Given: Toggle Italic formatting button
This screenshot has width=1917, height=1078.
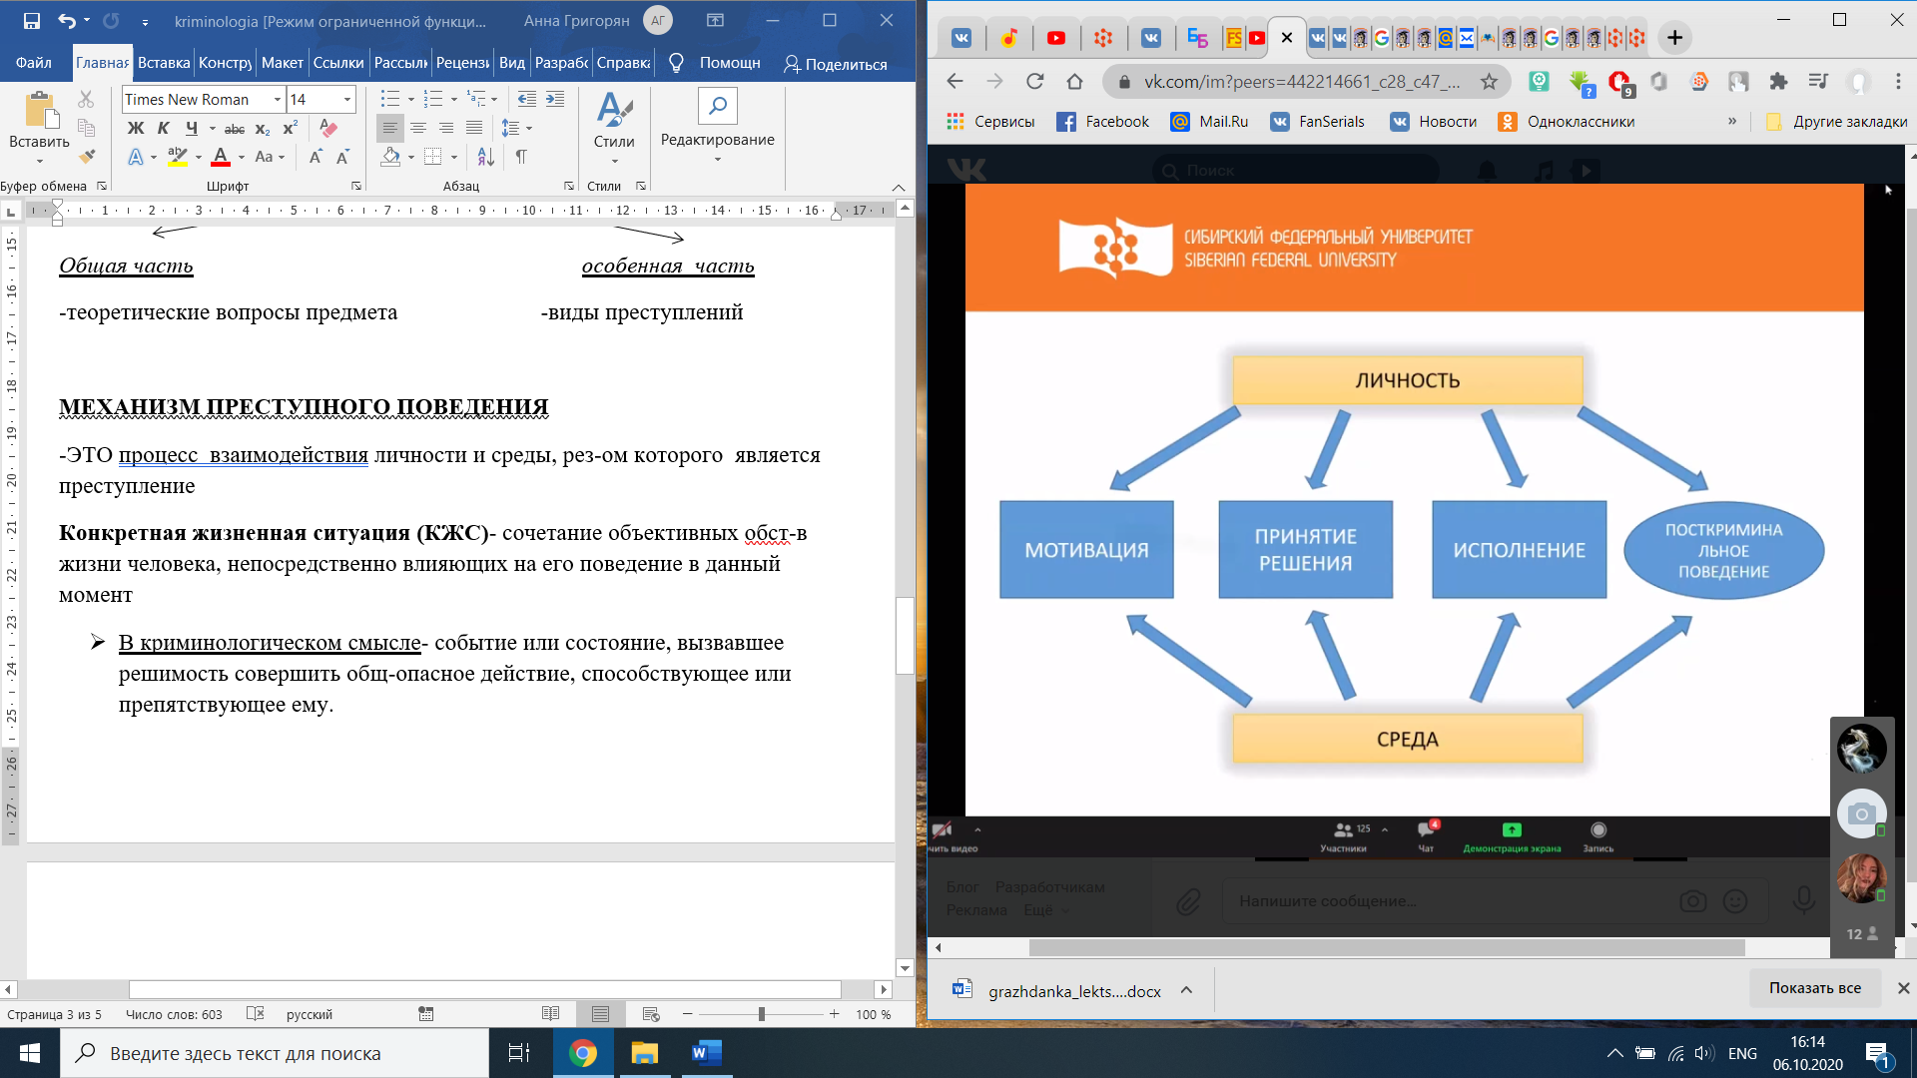Looking at the screenshot, I should [164, 128].
